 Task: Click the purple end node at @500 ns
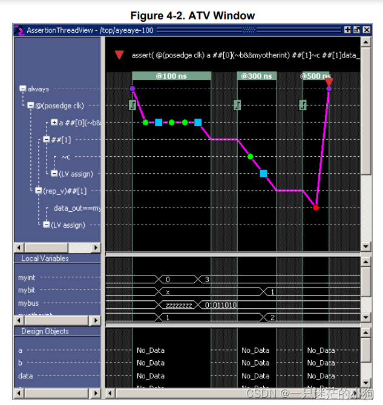click(x=329, y=89)
